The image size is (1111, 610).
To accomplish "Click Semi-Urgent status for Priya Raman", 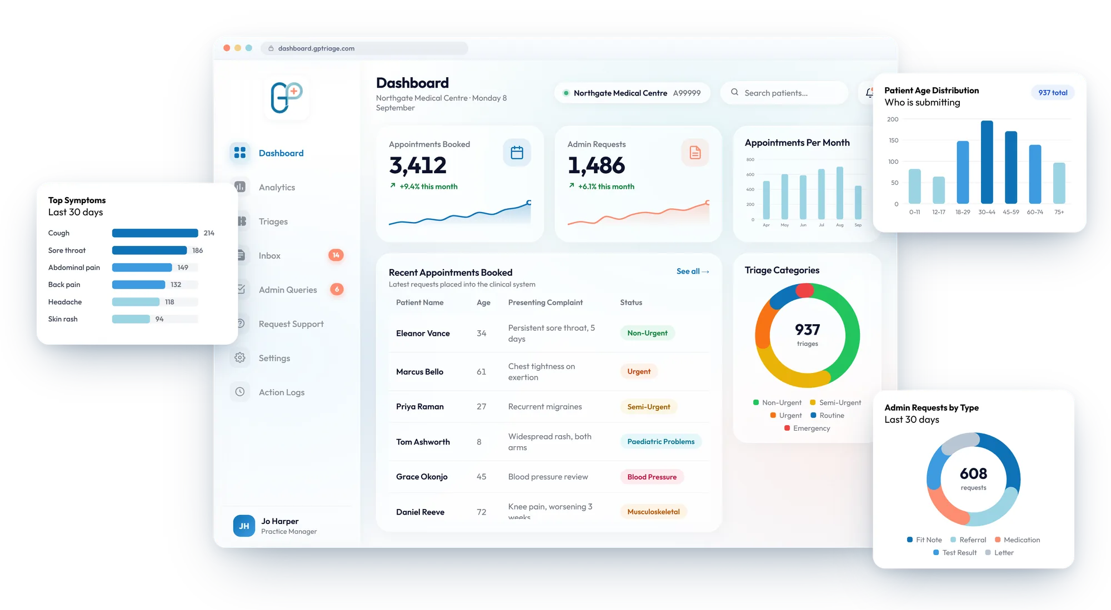I will (648, 407).
